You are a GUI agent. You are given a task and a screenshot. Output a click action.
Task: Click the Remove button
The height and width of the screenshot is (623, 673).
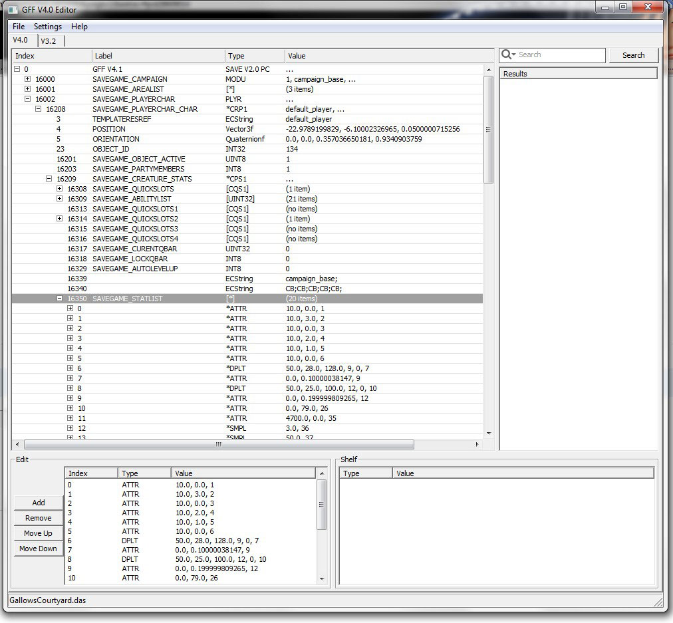click(39, 518)
